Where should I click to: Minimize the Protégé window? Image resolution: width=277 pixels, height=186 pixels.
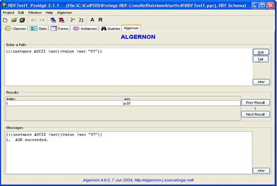pyautogui.click(x=255, y=5)
